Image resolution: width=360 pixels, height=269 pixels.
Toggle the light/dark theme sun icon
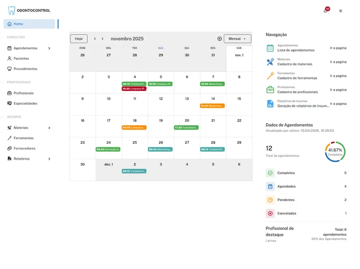click(x=340, y=11)
